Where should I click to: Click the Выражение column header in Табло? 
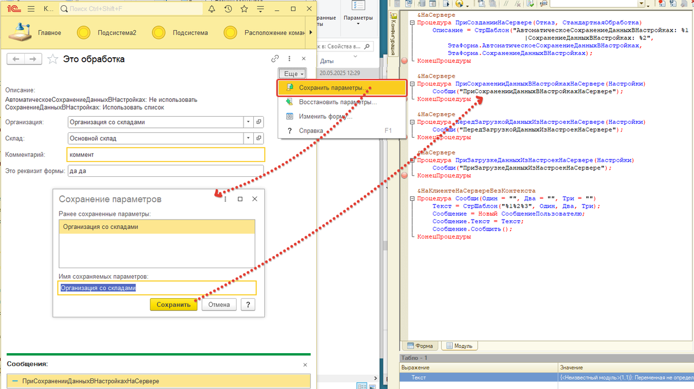coord(479,368)
